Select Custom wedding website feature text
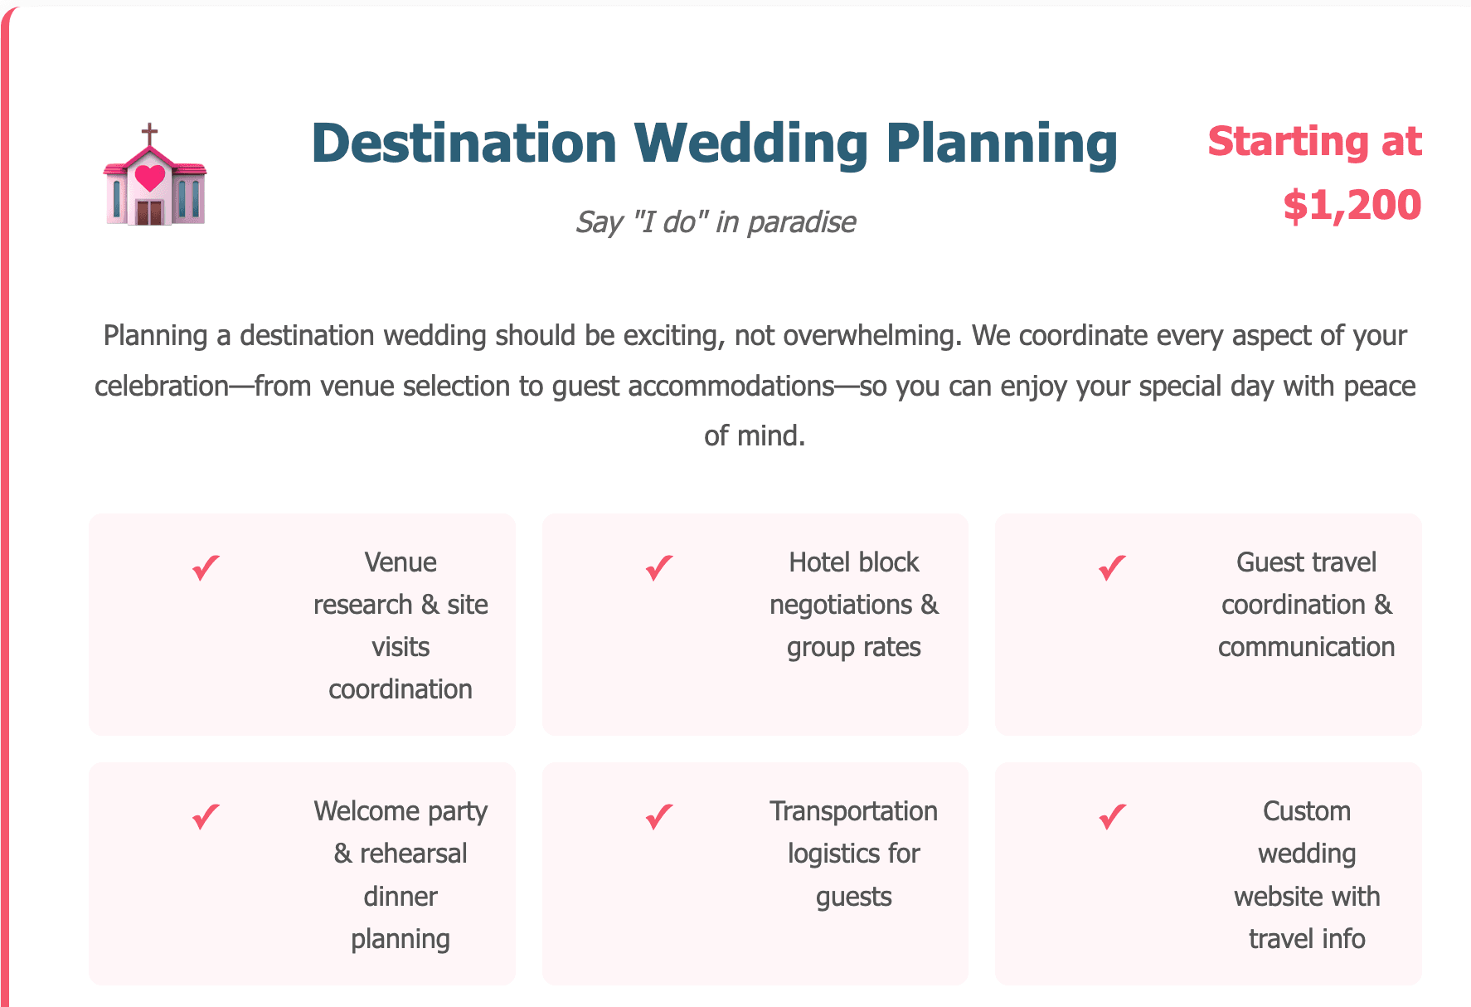1471x1007 pixels. pyautogui.click(x=1306, y=874)
